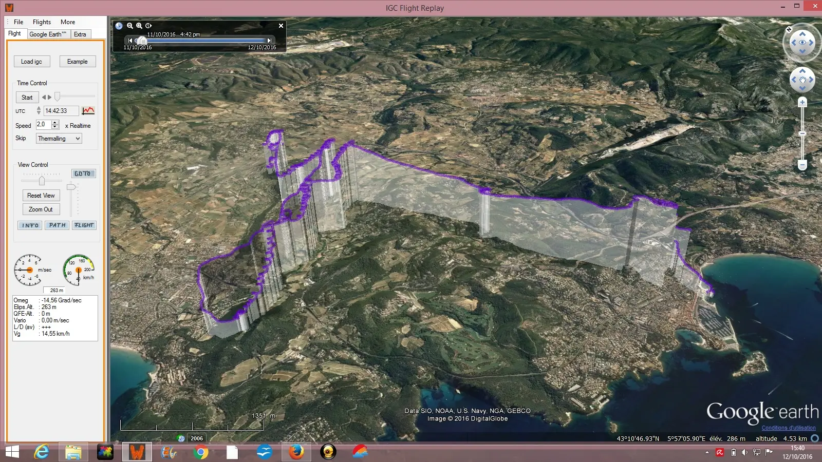Click the zoom in plus button
The width and height of the screenshot is (822, 462).
[802, 103]
